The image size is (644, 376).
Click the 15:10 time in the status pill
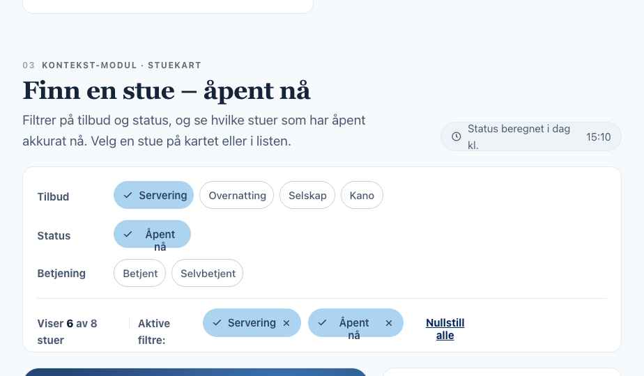599,137
